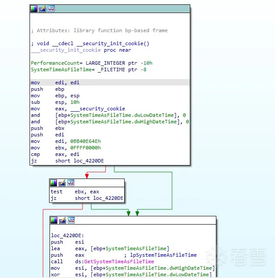This screenshot has width=275, height=278.
Task: Click the 'void __cdecl __security_init_cookie()' prototype comment
Action: [x=90, y=43]
